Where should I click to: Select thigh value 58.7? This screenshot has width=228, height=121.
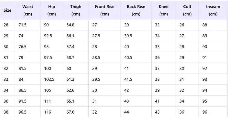[x=70, y=58]
